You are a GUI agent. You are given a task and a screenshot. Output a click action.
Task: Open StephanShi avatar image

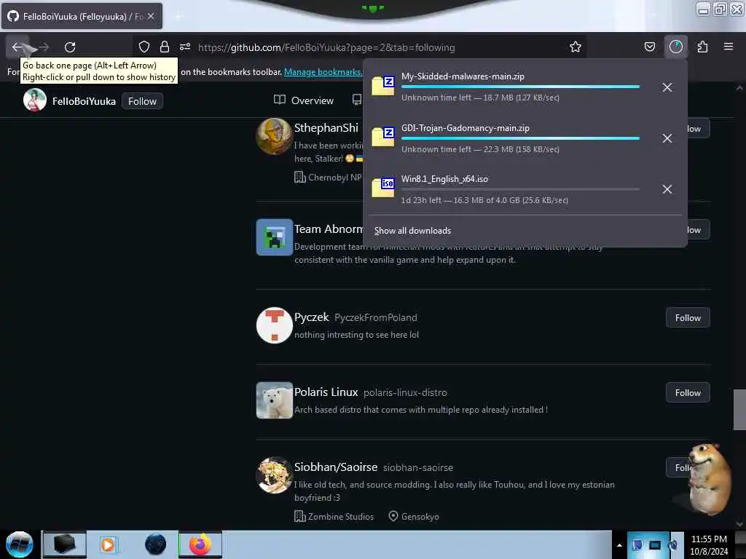[x=274, y=136]
